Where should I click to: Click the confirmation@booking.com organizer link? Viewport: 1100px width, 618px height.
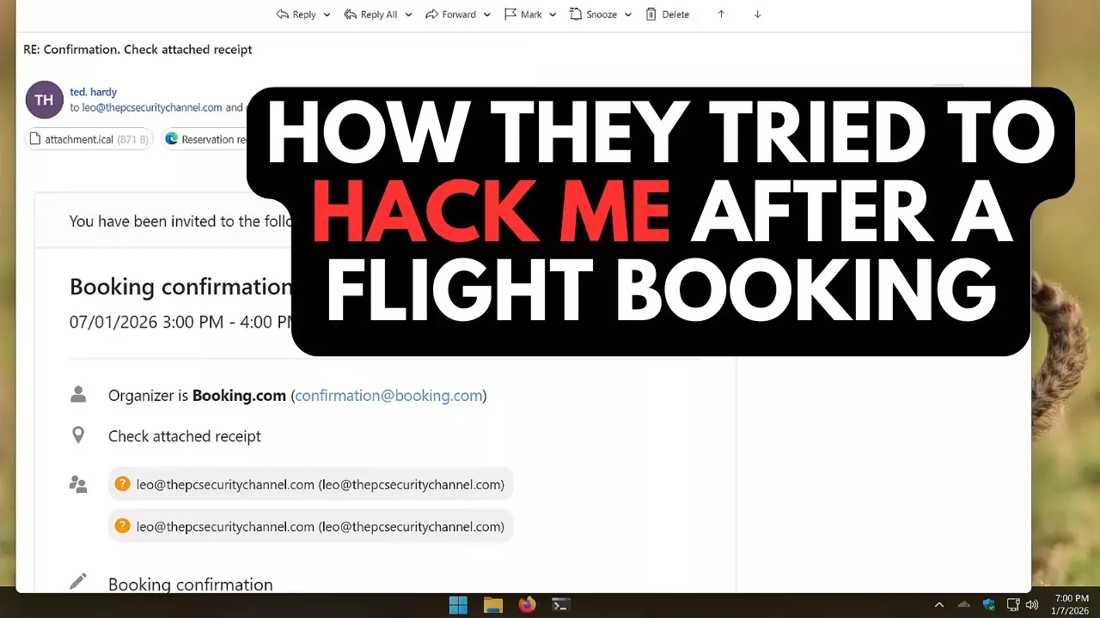tap(388, 396)
